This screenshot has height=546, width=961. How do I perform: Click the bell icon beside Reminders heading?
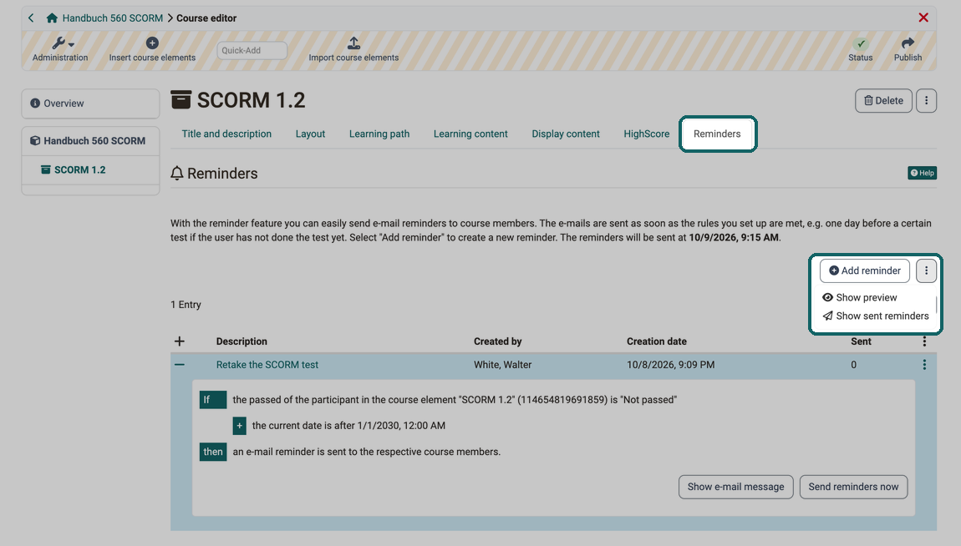177,173
